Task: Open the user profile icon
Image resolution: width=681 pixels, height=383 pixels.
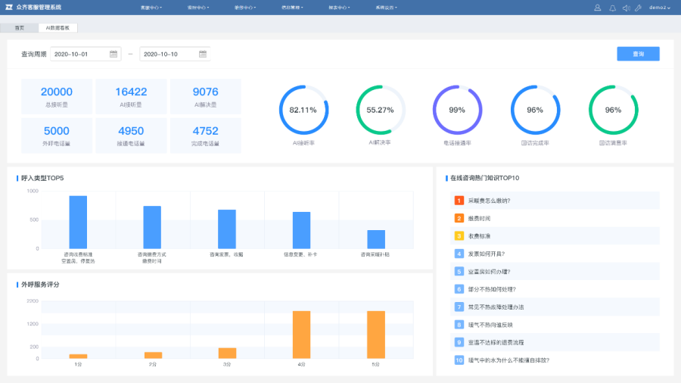Action: pos(598,8)
